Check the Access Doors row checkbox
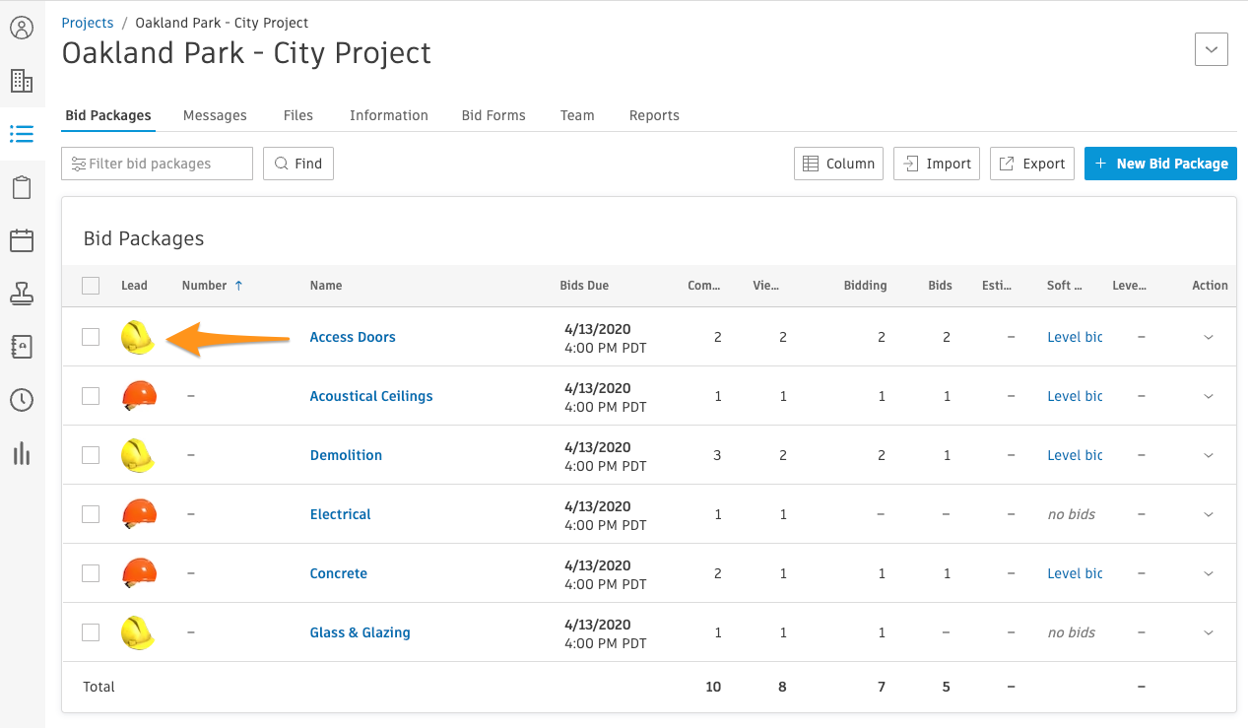1248x728 pixels. (91, 337)
